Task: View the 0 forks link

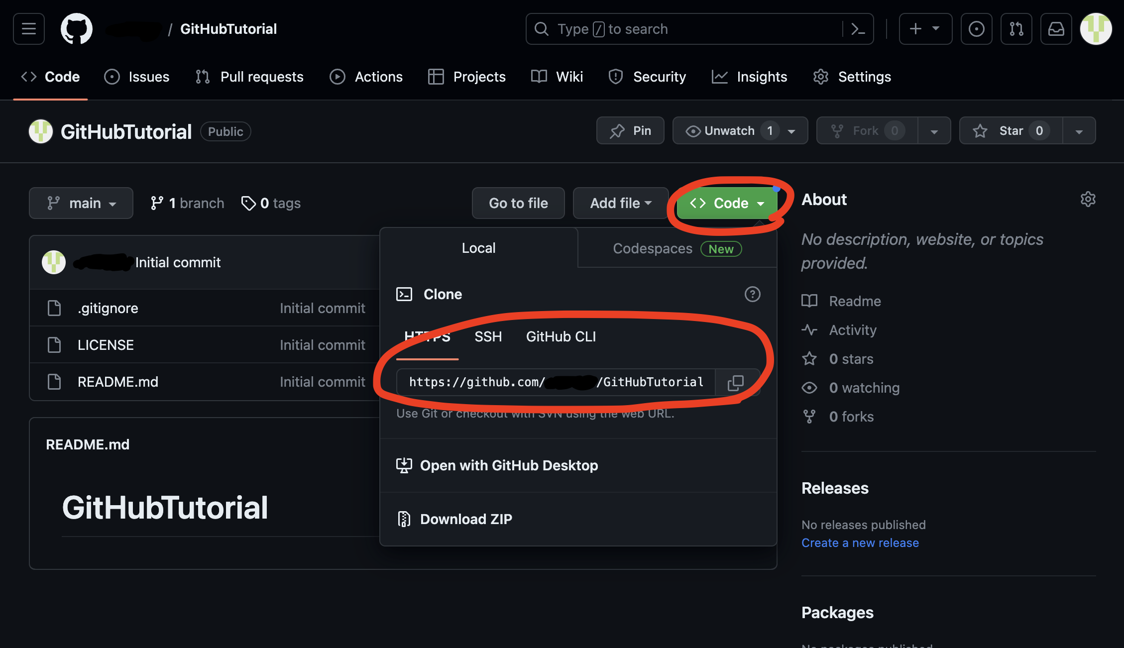Action: point(838,417)
